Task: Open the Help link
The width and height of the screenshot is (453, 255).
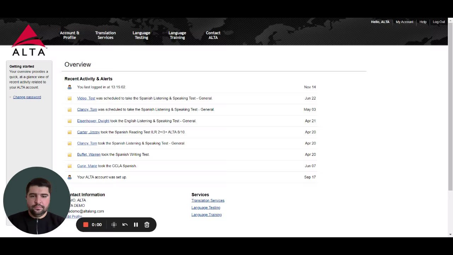Action: (x=423, y=22)
